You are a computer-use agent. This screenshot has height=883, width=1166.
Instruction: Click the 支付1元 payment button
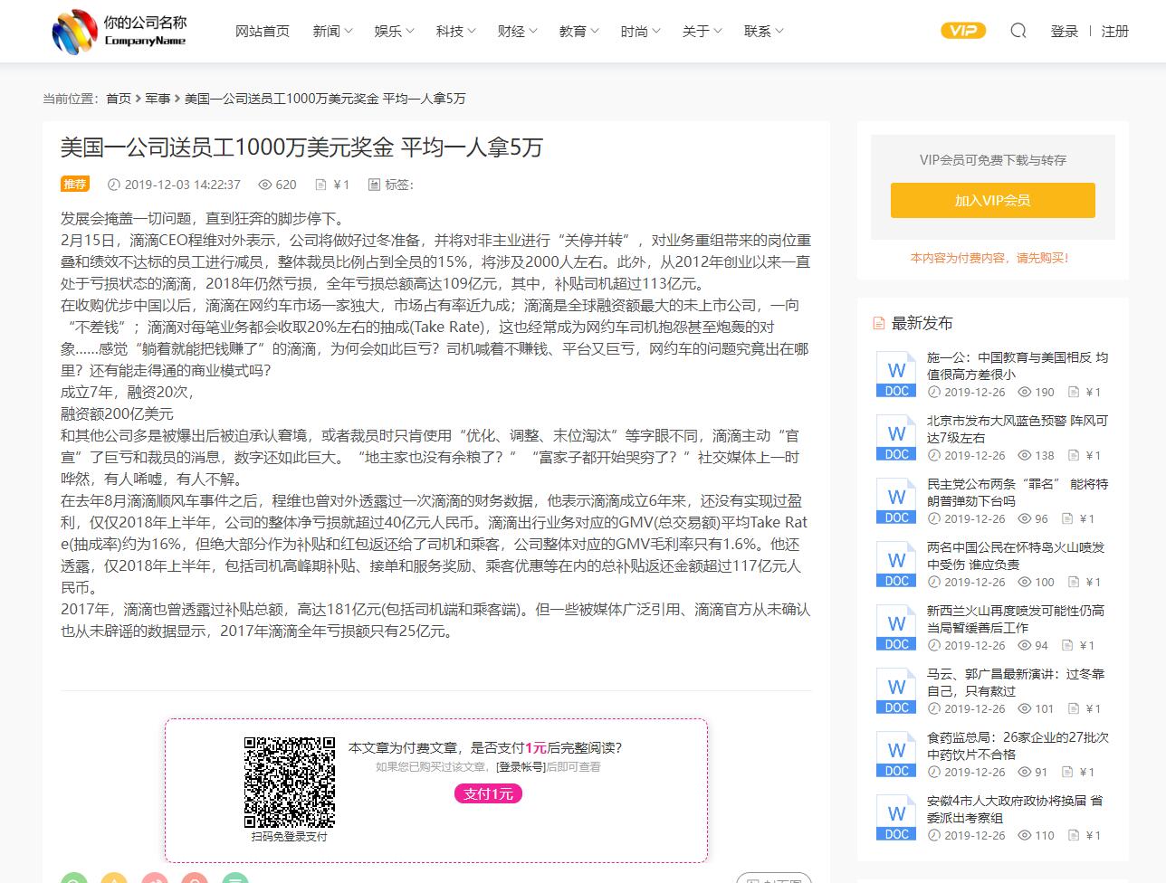coord(487,793)
